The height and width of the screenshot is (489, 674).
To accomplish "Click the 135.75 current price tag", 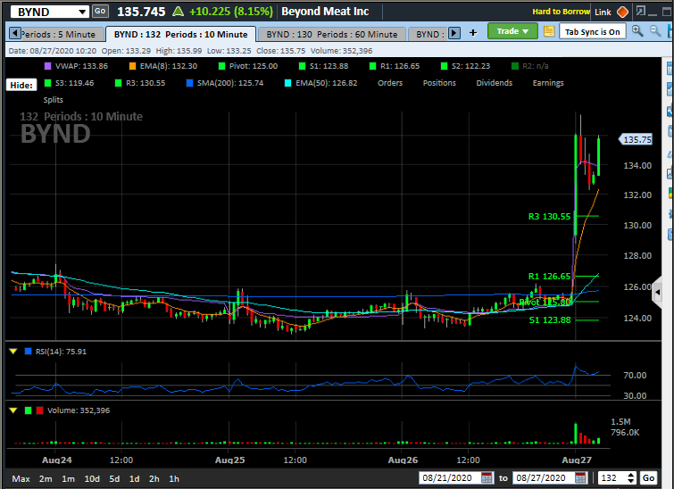I will click(x=636, y=140).
